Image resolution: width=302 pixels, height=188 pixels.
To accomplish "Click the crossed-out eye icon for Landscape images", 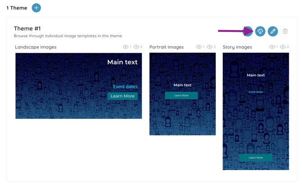I will 136,47.
